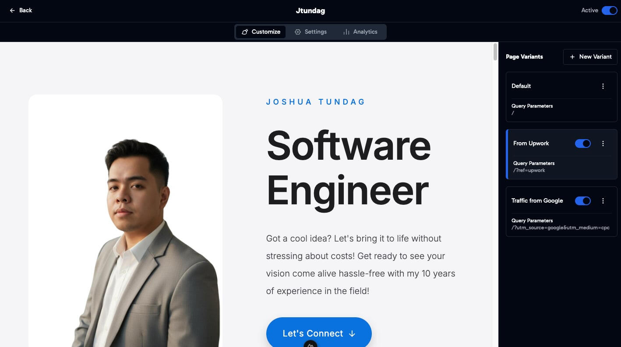
Task: Toggle the Active switch off
Action: pos(609,11)
